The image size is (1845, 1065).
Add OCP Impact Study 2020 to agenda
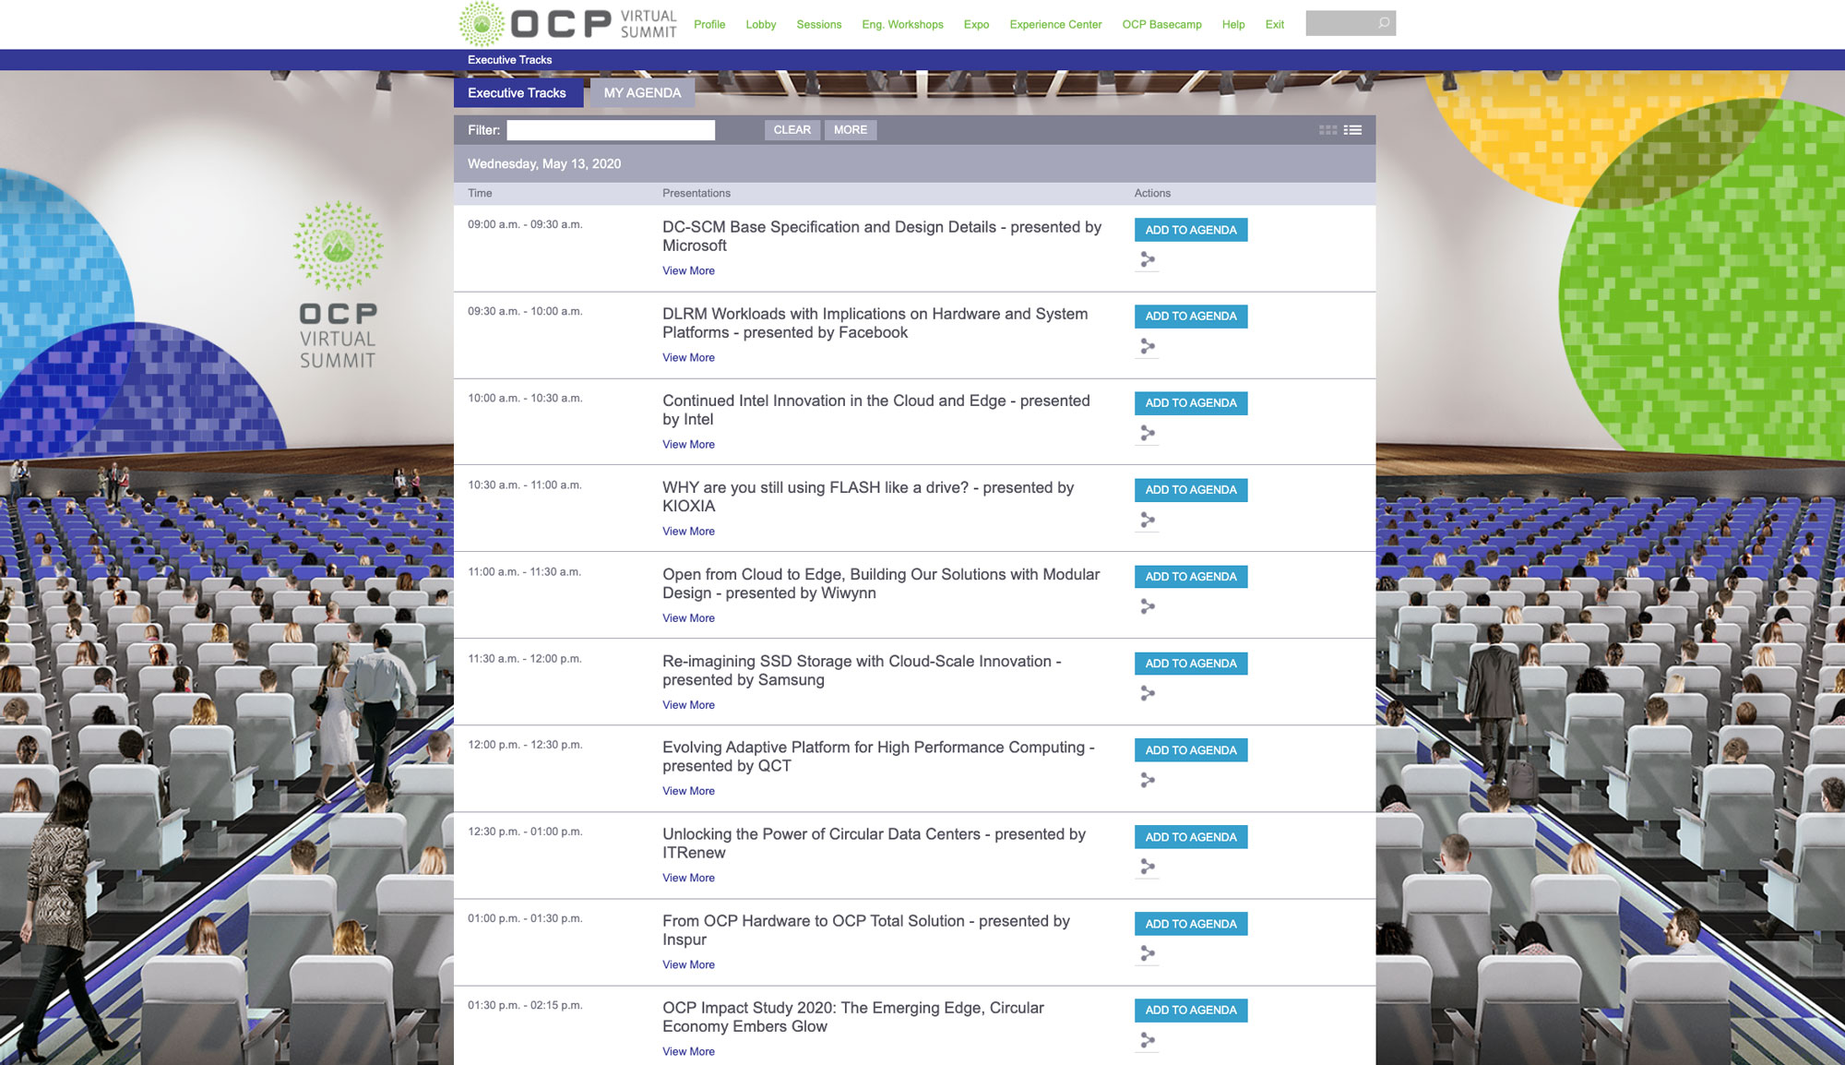click(x=1191, y=1011)
